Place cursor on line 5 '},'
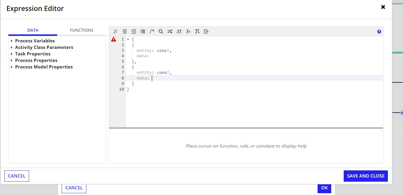403x195 pixels. 134,61
